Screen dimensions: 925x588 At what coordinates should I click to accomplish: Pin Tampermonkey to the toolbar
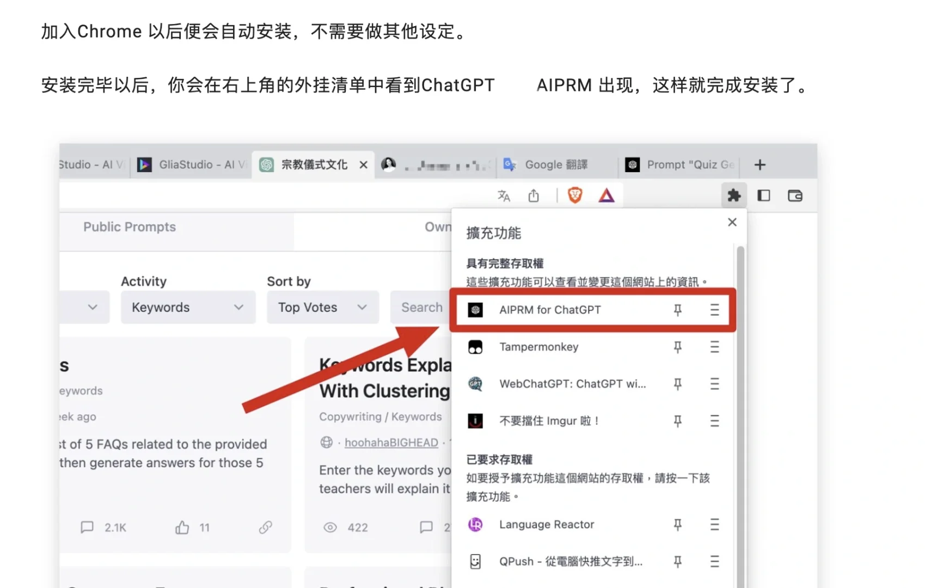tap(678, 347)
